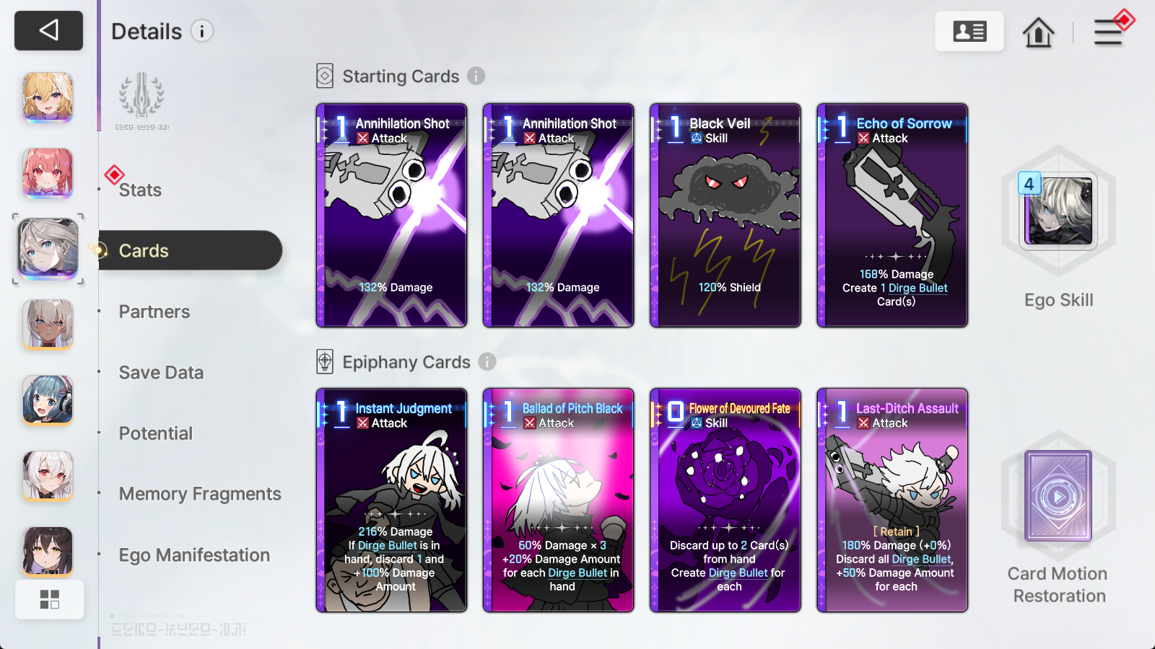Open Ego Manifestation menu item
The width and height of the screenshot is (1155, 649).
point(194,555)
